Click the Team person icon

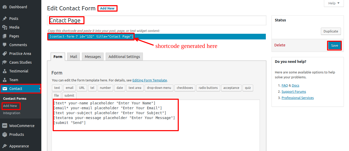click(5, 80)
